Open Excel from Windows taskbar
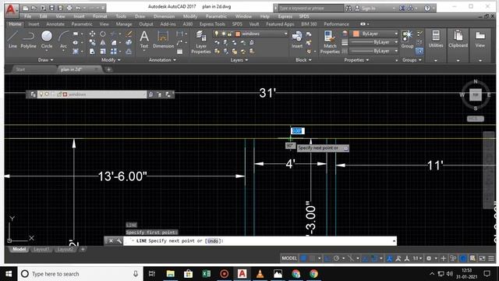The height and width of the screenshot is (281, 499). pos(206,274)
